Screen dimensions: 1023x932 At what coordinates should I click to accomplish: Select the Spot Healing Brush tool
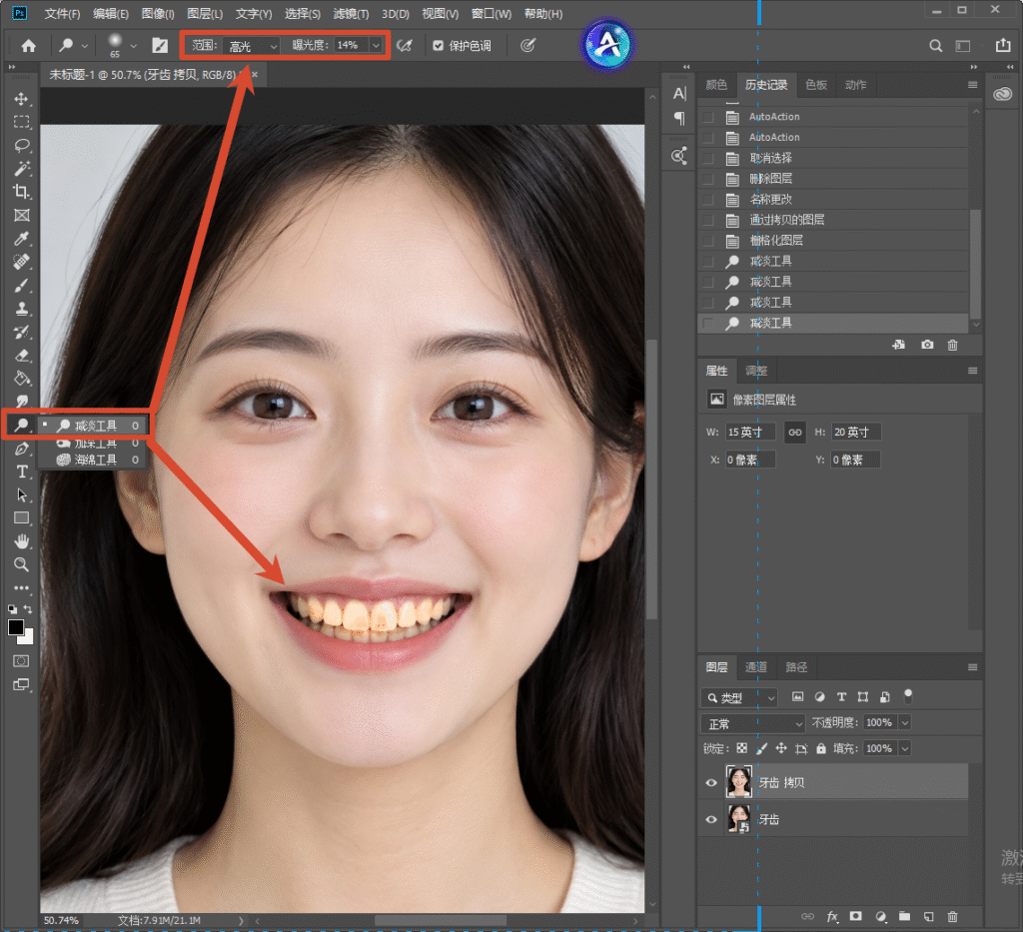coord(22,262)
